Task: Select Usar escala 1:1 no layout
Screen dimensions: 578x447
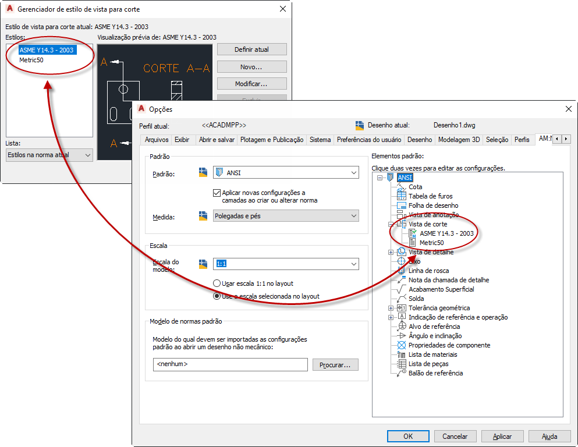Action: click(x=217, y=283)
